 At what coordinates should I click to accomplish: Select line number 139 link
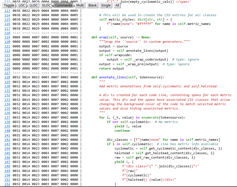pos(7,126)
